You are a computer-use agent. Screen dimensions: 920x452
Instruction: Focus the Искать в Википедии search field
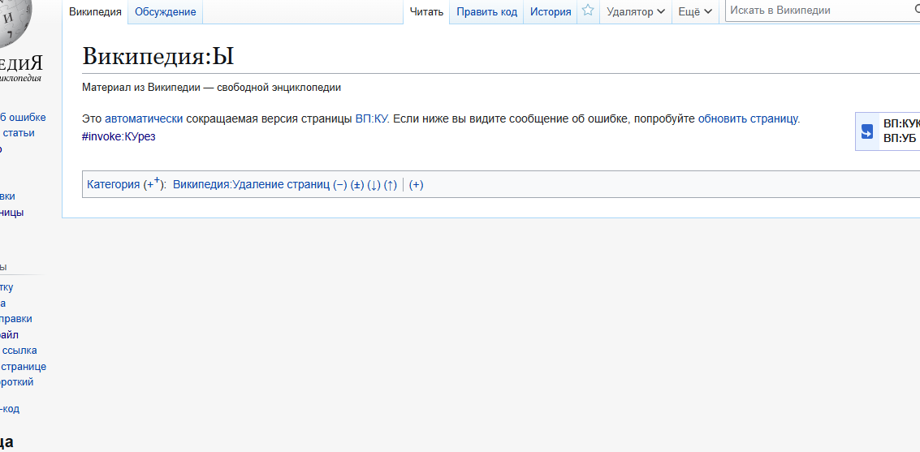point(822,11)
